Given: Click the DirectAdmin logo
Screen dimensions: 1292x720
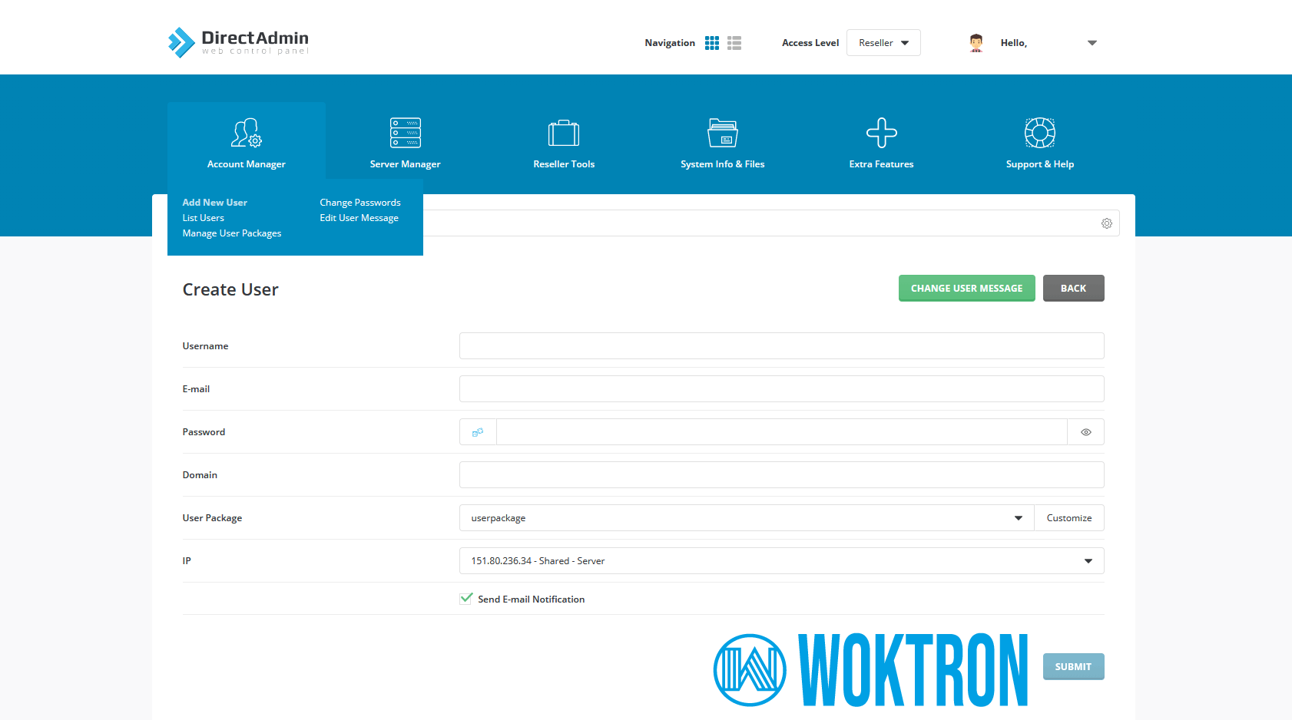Looking at the screenshot, I should pyautogui.click(x=238, y=42).
